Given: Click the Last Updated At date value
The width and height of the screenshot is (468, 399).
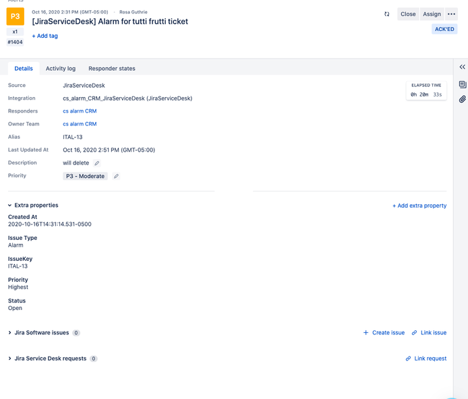Looking at the screenshot, I should point(109,150).
